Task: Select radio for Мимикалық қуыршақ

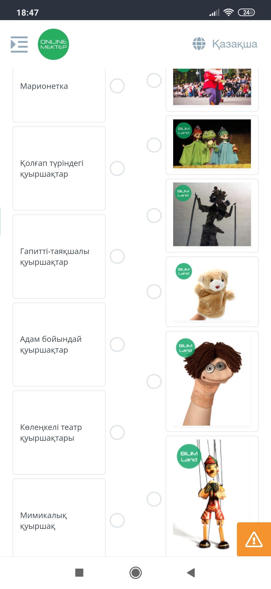Action: tap(117, 520)
